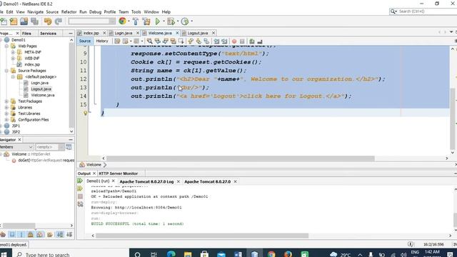
Task: Open the Apache Tomcat 8.0.27.0 Log tab
Action: pos(146,181)
